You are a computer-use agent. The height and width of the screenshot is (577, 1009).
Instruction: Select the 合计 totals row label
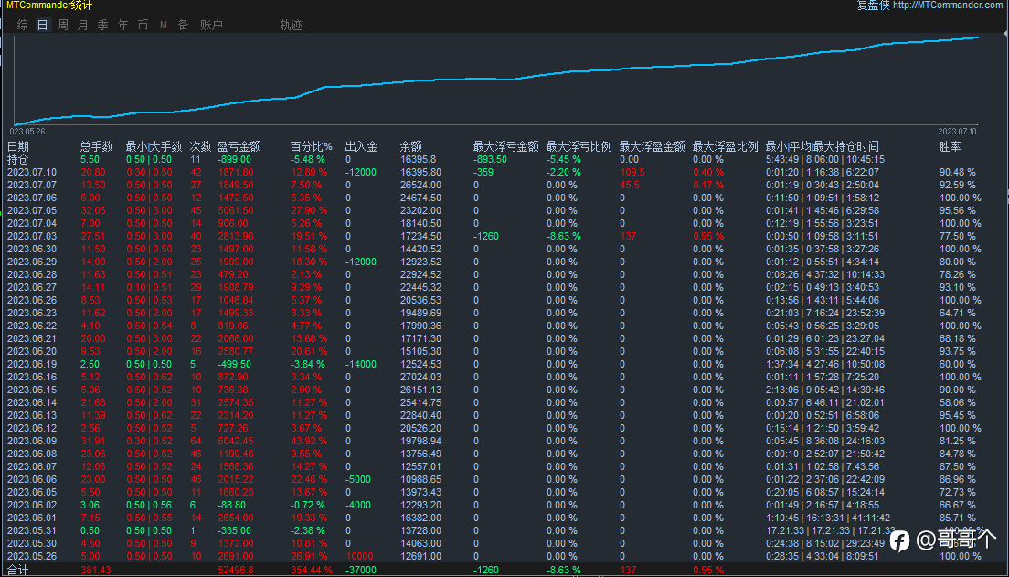(x=18, y=570)
